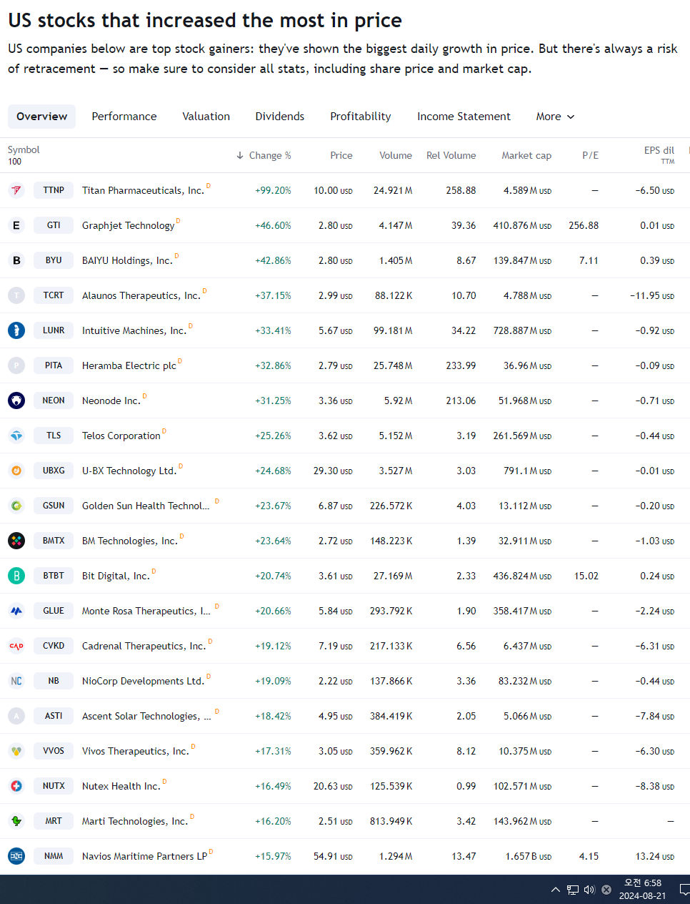Switch to the Overview tab
Screen dimensions: 690x904
coord(42,117)
